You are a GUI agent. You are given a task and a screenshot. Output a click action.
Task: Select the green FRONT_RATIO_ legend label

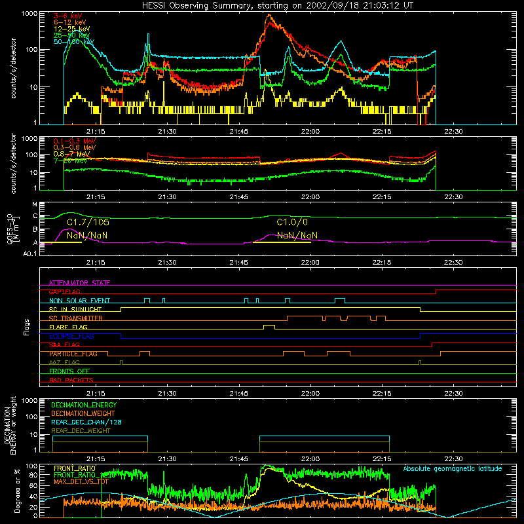click(84, 475)
